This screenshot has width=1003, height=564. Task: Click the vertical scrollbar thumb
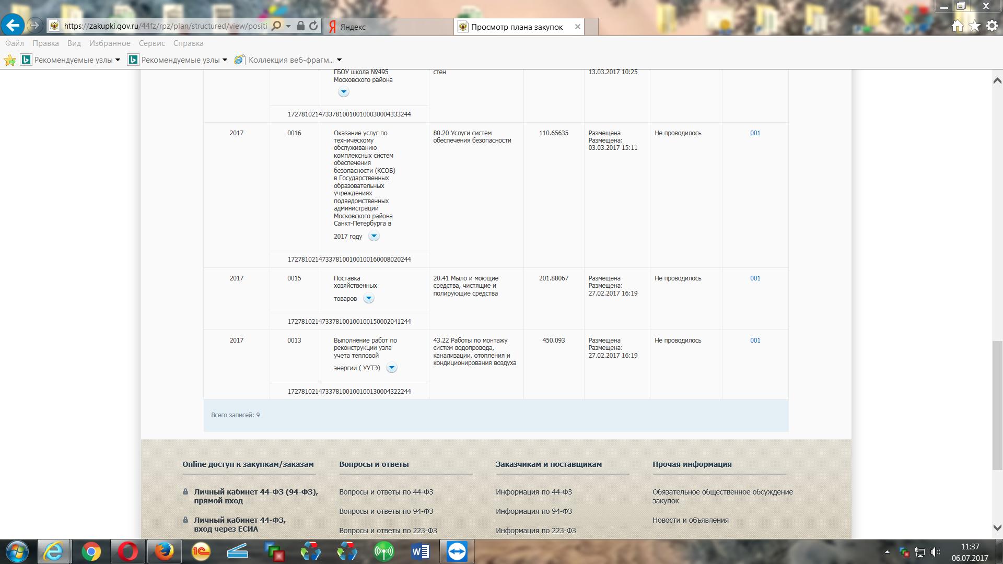(x=997, y=405)
